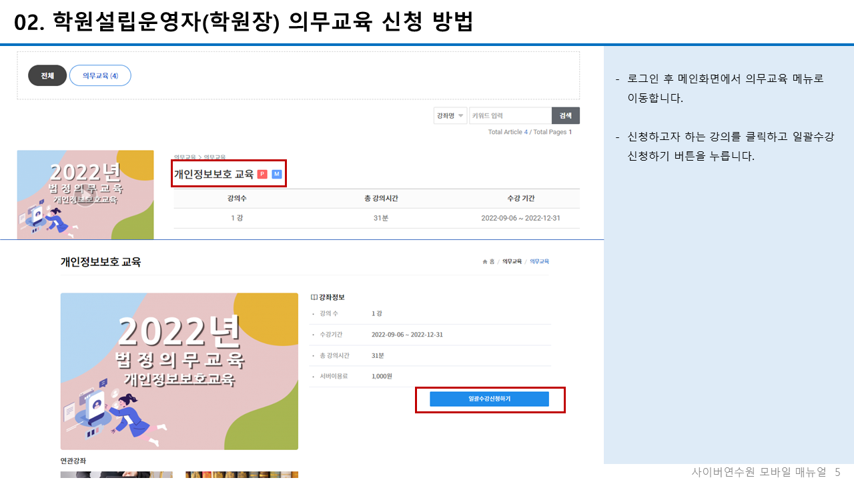The height and width of the screenshot is (480, 854).
Task: Click the blue 의무교육 breadcrumb on the detail page
Action: 540,261
